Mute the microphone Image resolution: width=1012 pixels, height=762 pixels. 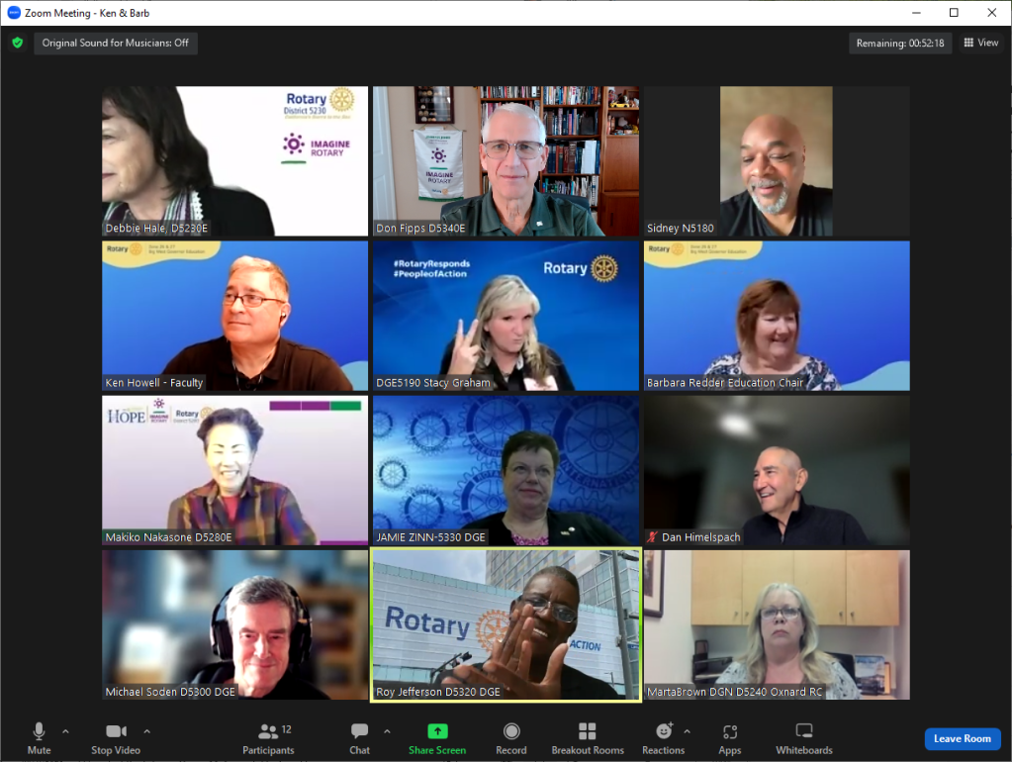pyautogui.click(x=39, y=737)
